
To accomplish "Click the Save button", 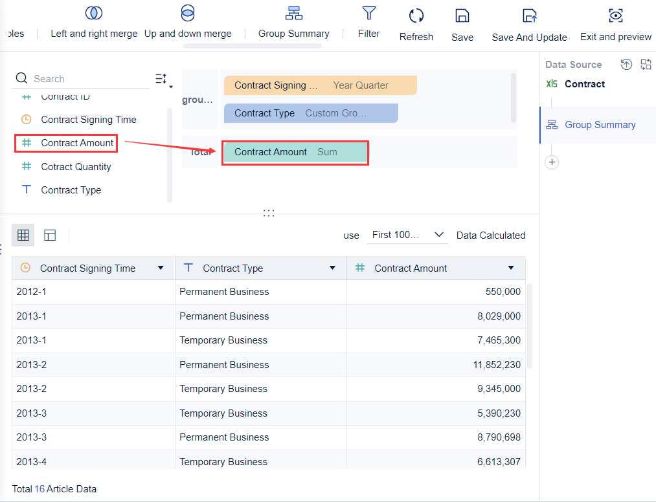I will 462,16.
